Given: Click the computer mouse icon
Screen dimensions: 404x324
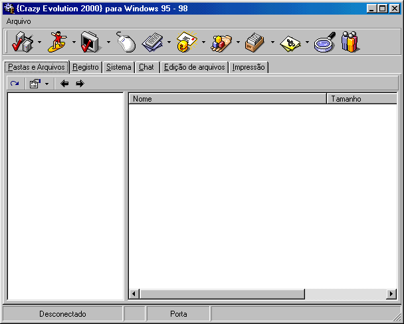Looking at the screenshot, I should 126,42.
